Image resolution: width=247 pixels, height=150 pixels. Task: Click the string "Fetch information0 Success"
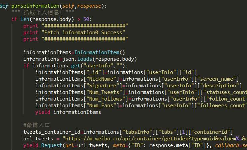pos(83,33)
